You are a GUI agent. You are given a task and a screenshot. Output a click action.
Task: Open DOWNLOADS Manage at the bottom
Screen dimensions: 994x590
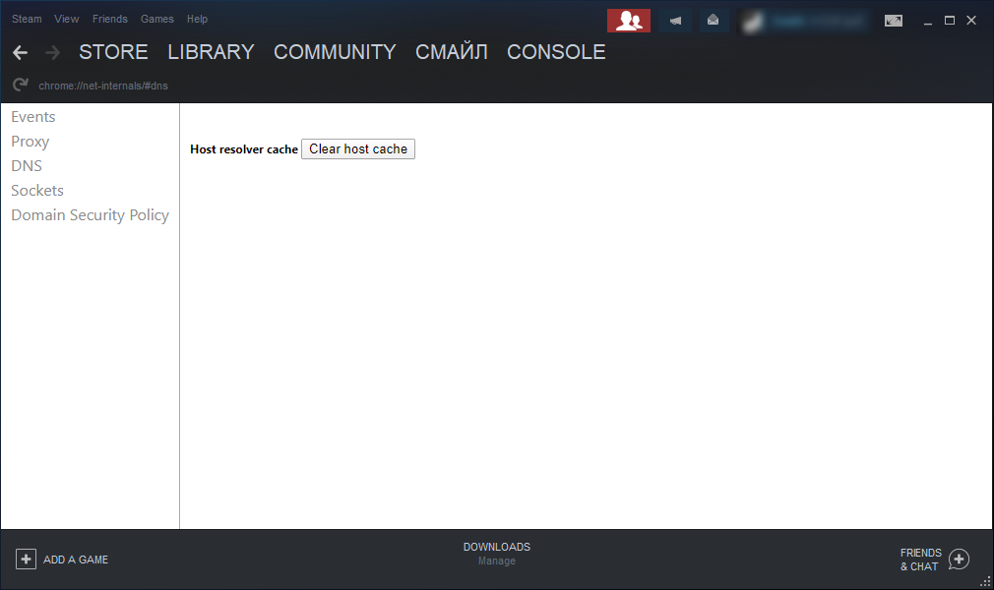497,554
